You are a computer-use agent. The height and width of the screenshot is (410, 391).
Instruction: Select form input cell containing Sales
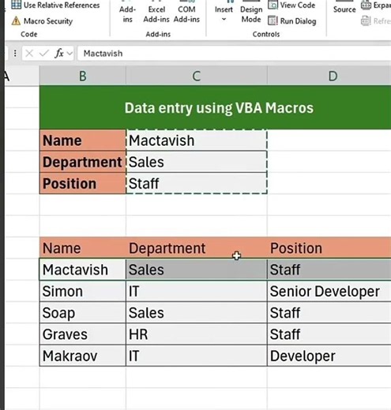197,162
